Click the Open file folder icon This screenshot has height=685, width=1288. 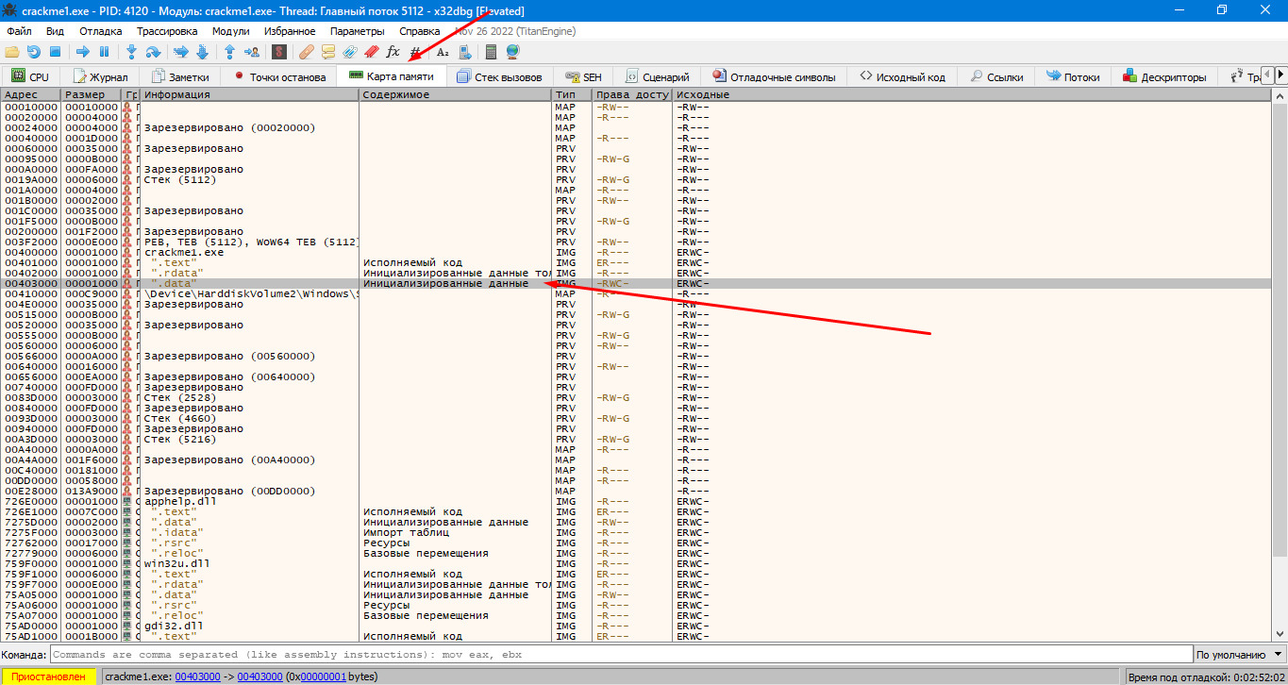point(12,52)
